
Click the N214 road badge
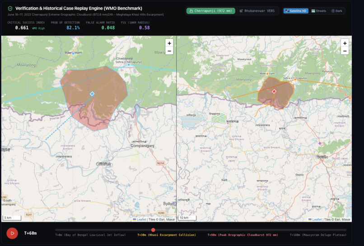[160, 163]
